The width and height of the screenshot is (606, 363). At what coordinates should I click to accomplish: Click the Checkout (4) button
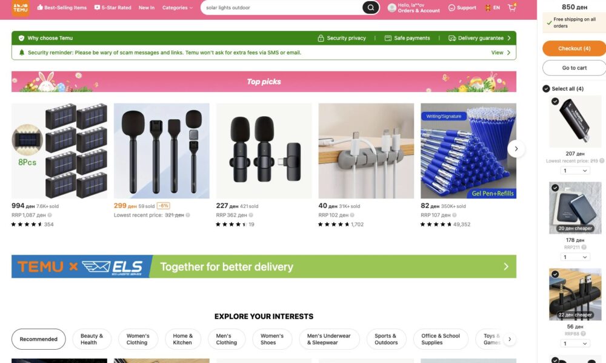pyautogui.click(x=574, y=48)
